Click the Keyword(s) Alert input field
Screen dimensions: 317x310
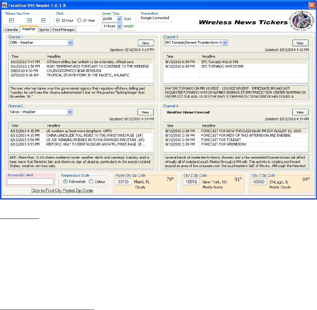coord(30,181)
